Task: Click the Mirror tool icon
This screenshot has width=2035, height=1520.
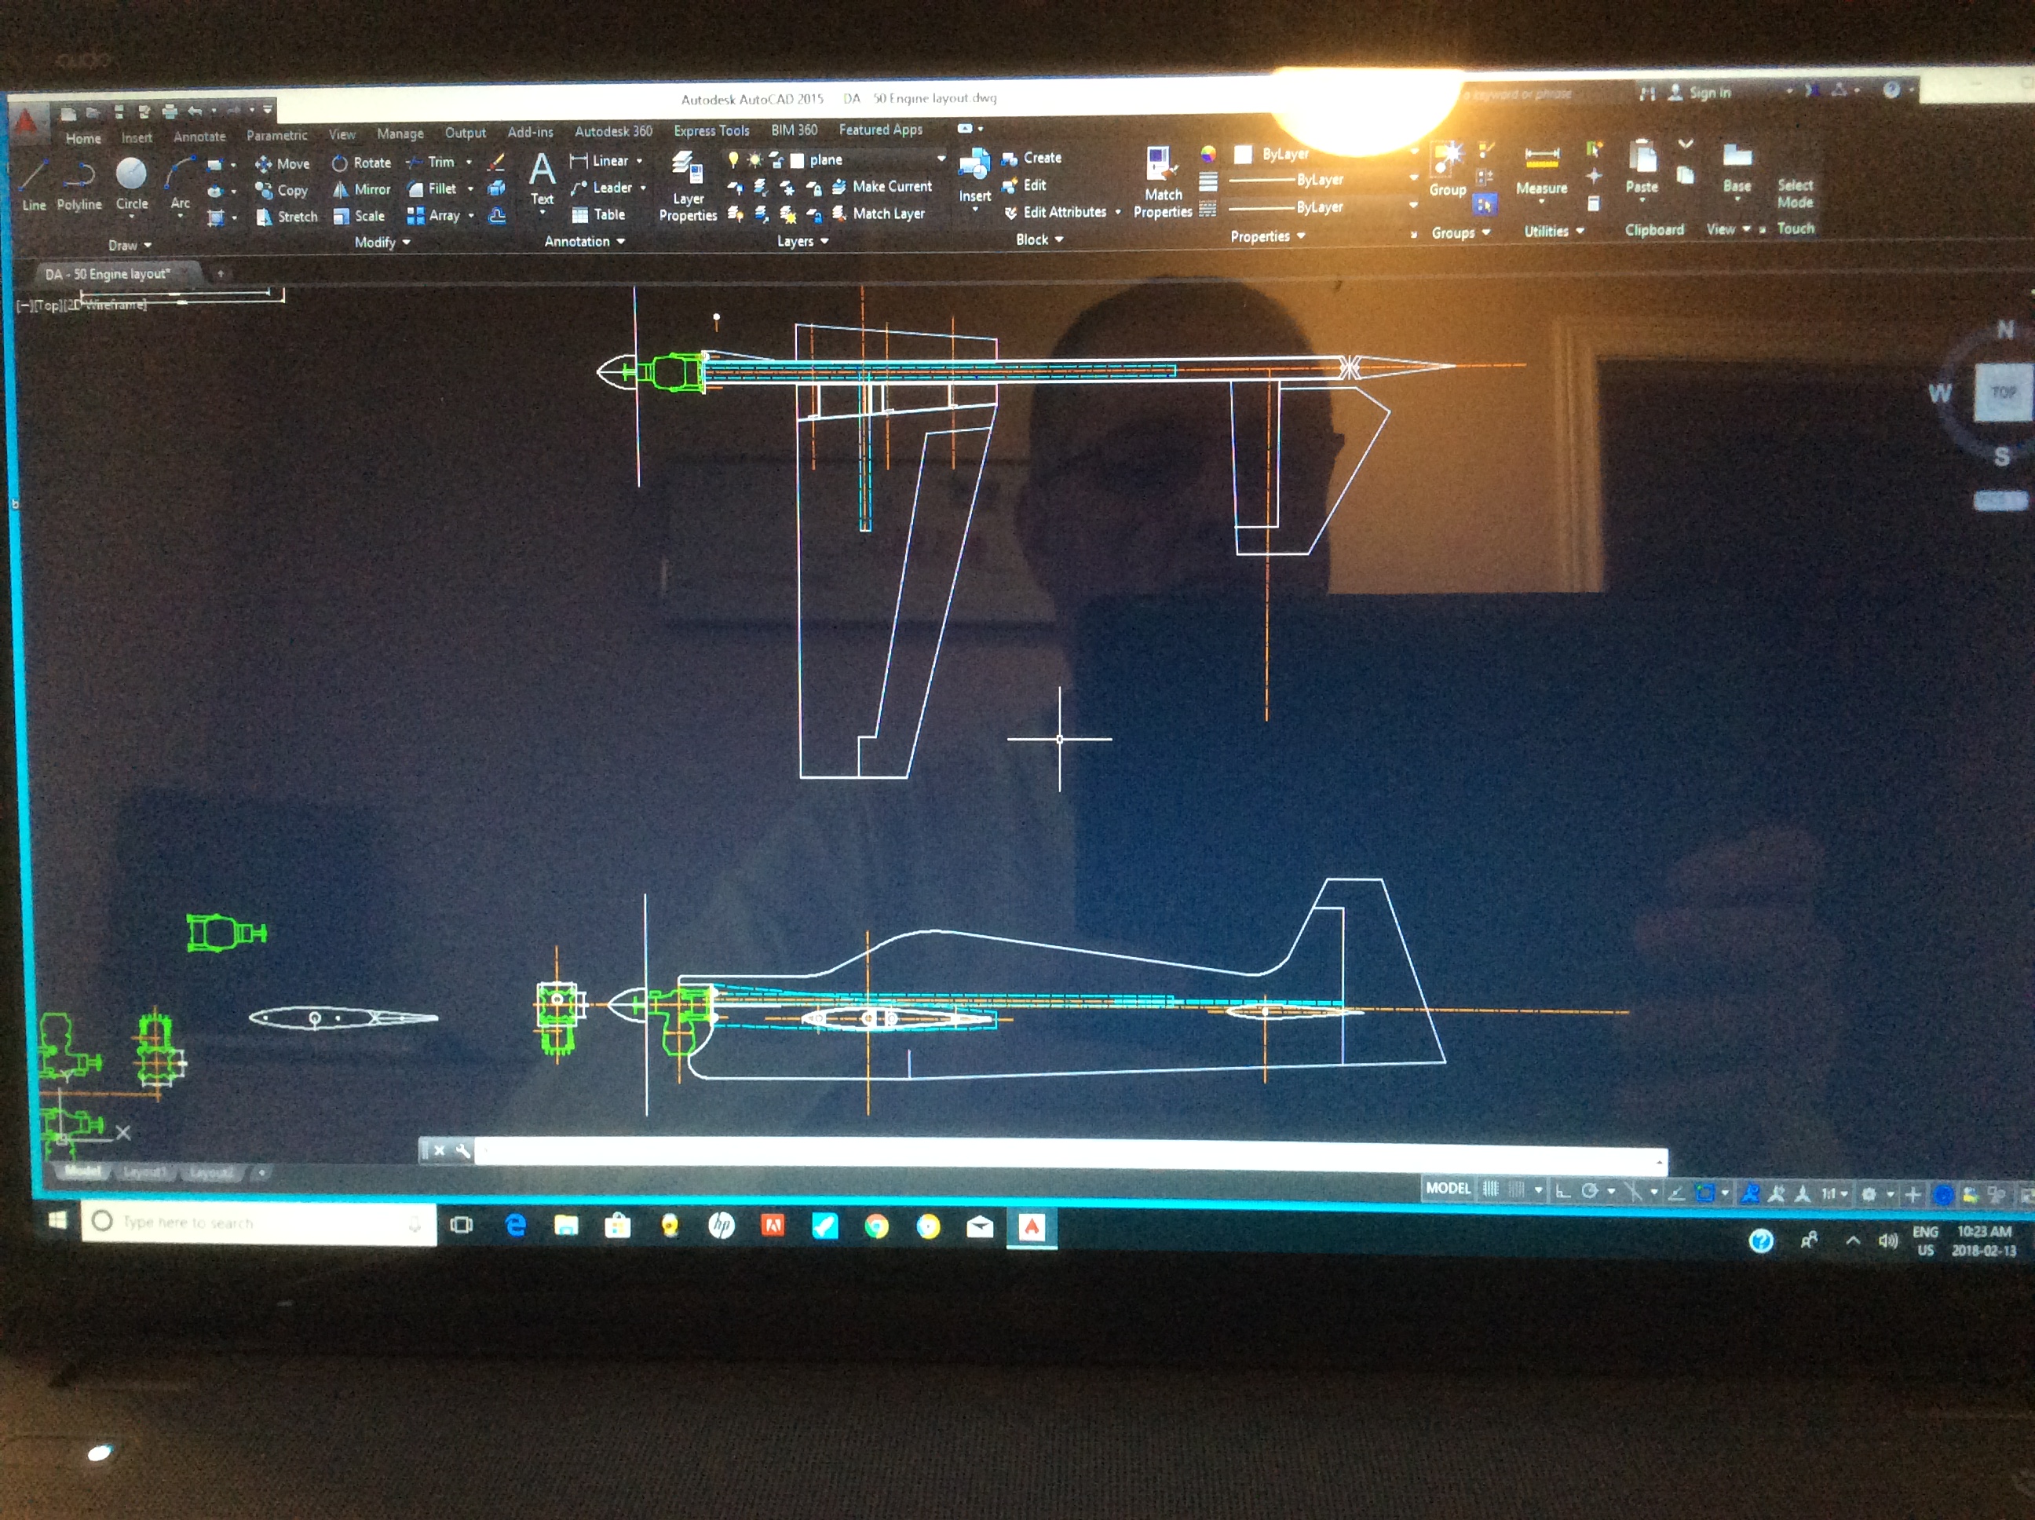Action: (341, 189)
